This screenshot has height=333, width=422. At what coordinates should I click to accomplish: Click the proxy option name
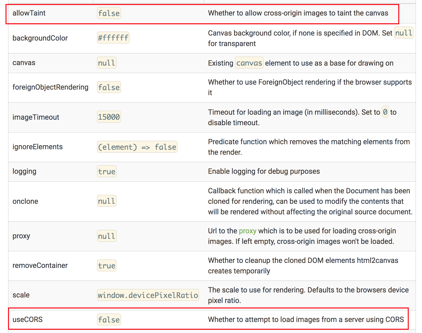pos(21,236)
